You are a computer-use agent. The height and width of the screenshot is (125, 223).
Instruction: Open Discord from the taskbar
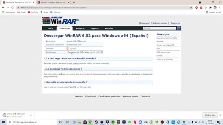coord(140,122)
